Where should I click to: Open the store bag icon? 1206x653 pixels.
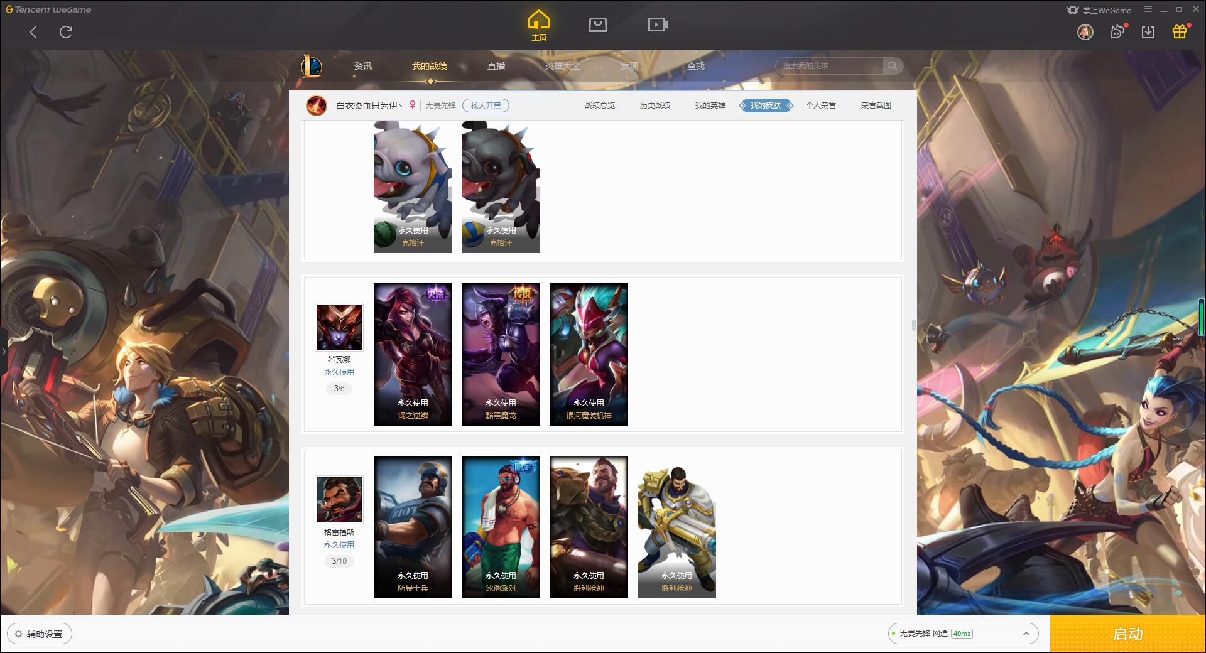[x=597, y=24]
